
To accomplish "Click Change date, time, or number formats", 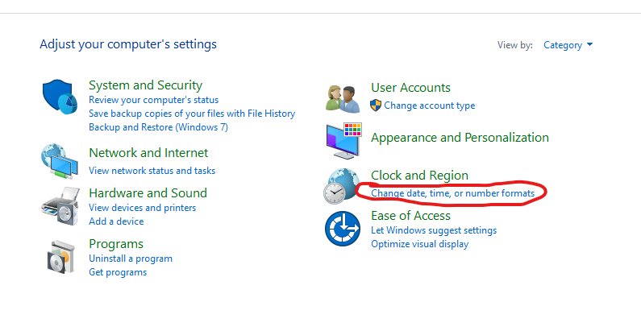I will click(452, 193).
